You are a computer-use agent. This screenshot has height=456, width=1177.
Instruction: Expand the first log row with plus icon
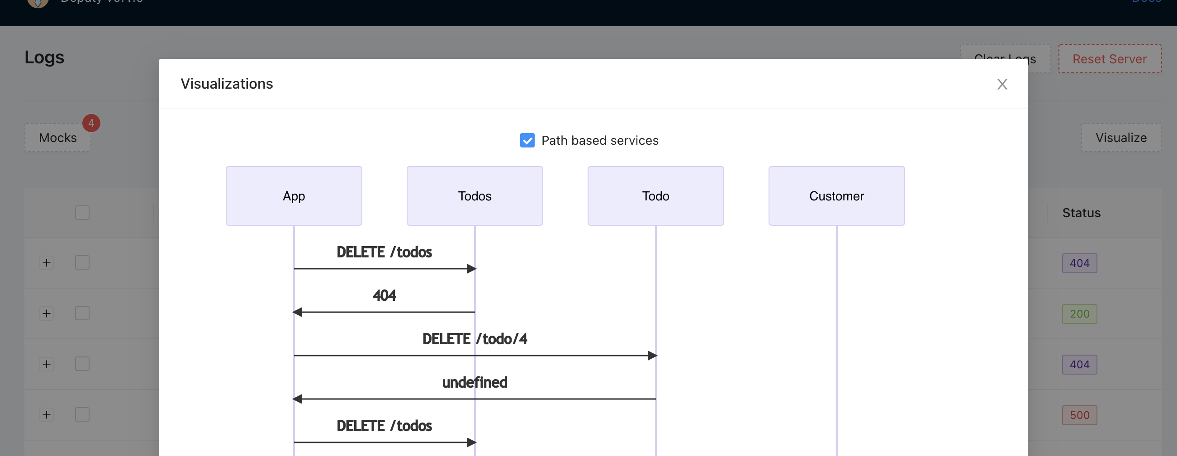[47, 263]
